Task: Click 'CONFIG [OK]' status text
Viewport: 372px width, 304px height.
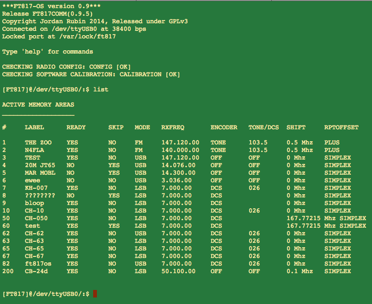Action: [110, 67]
